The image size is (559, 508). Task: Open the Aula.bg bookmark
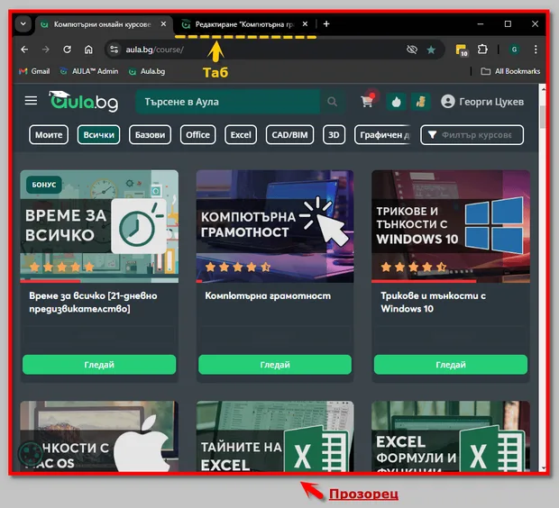point(147,71)
